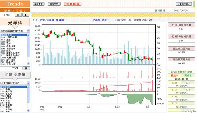This screenshot has height=113, width=197.
Task: Expand the 近5日買最多的券商 dropdown
Action: (15, 31)
